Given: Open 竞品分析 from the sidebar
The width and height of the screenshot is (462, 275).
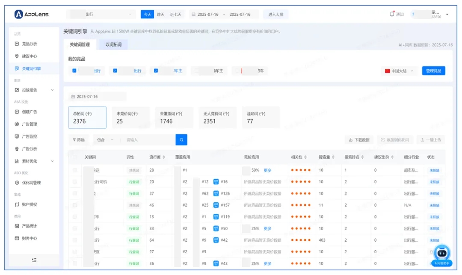Looking at the screenshot, I should pos(29,44).
